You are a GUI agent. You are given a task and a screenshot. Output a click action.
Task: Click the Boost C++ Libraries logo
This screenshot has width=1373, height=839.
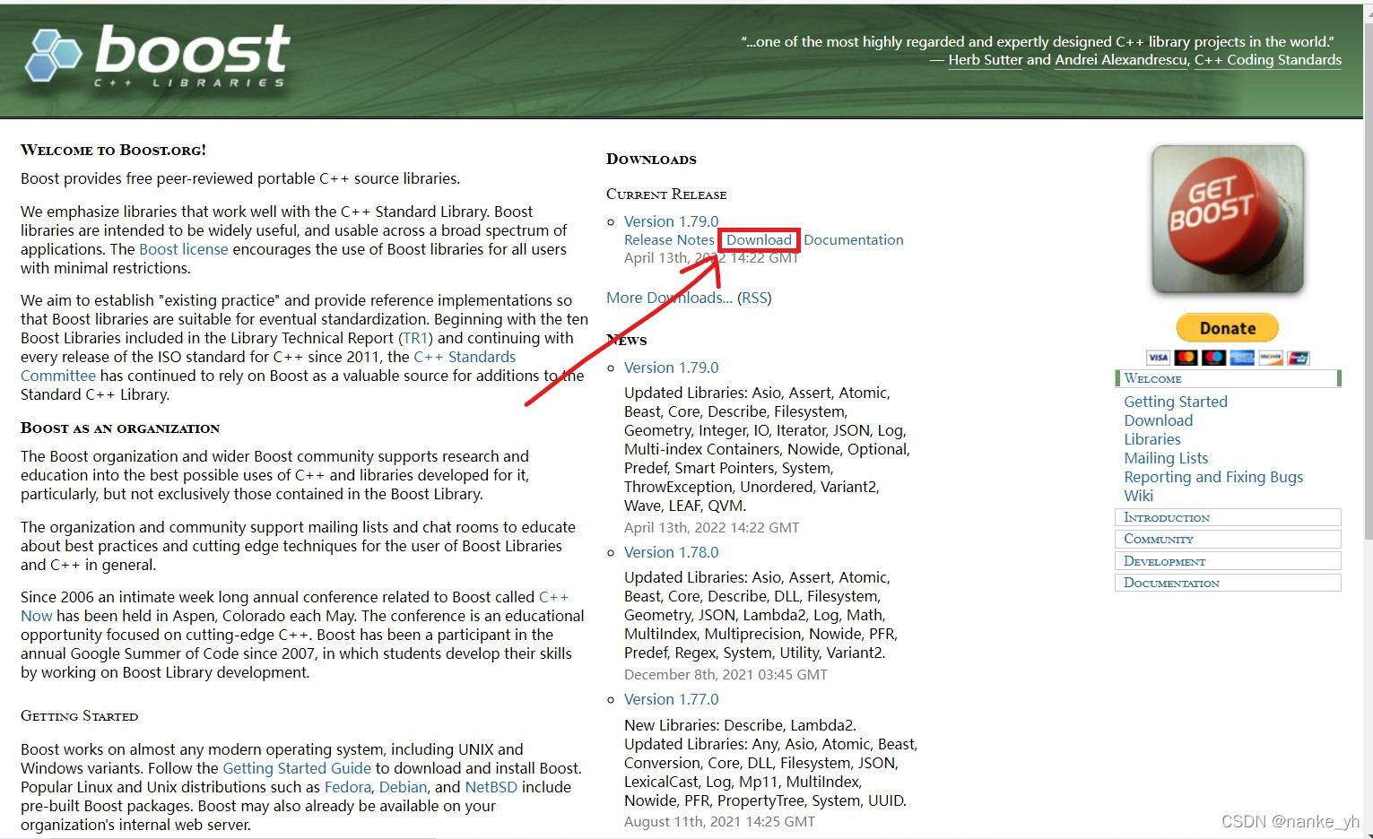[157, 56]
